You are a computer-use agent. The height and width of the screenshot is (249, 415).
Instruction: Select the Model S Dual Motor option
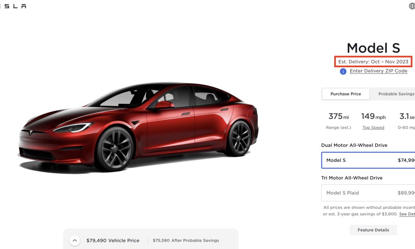tap(368, 160)
